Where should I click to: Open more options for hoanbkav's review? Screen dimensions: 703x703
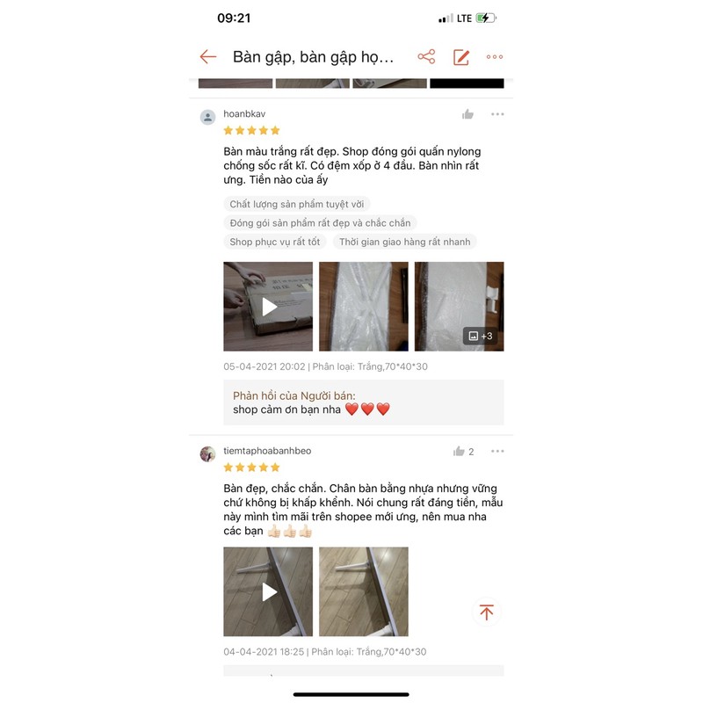coord(497,114)
